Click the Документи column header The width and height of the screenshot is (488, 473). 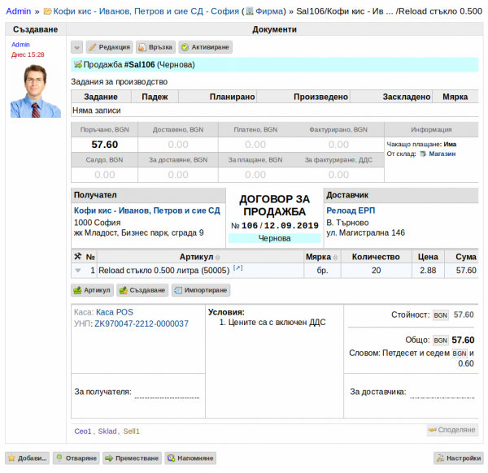click(275, 29)
